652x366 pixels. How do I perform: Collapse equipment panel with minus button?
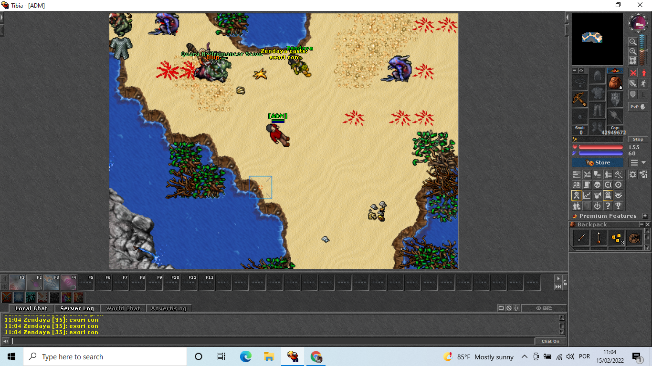575,71
